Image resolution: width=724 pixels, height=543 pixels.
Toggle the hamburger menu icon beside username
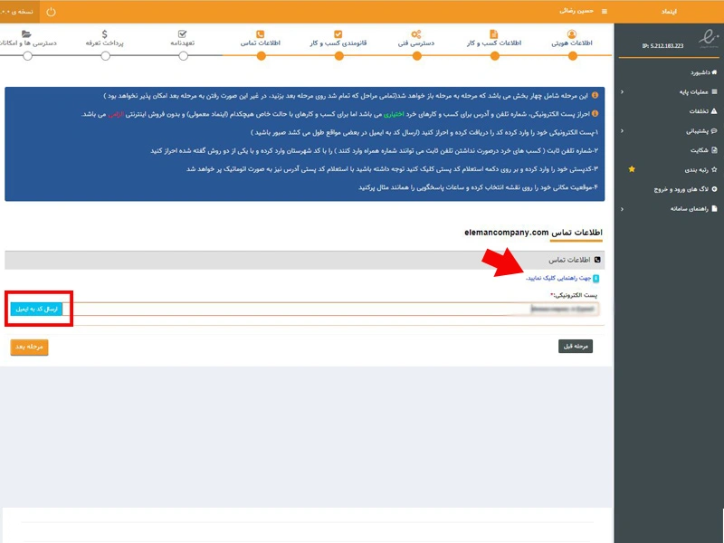(x=605, y=12)
